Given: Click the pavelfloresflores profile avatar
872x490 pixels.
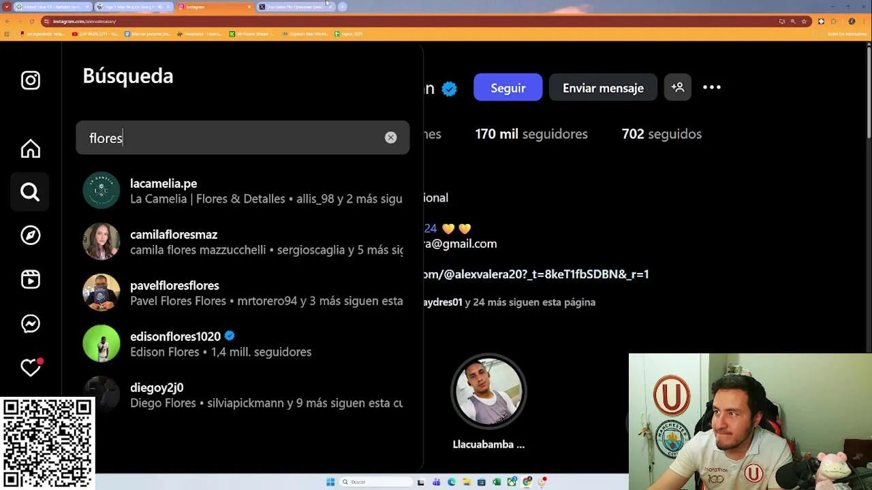Looking at the screenshot, I should 101,293.
